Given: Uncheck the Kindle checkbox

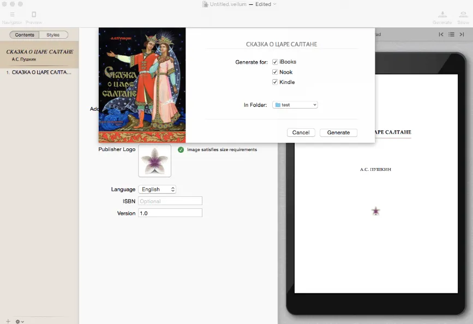Looking at the screenshot, I should [x=275, y=82].
